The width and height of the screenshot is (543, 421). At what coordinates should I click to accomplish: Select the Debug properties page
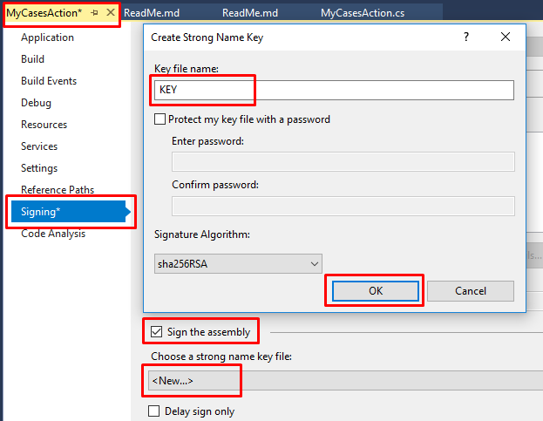[36, 103]
